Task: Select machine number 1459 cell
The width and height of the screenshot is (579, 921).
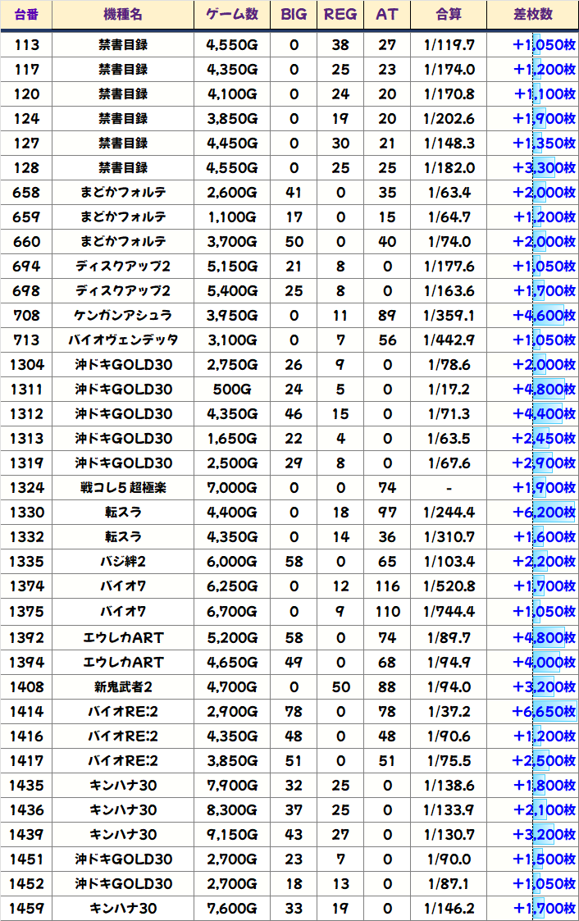Action: click(x=26, y=909)
